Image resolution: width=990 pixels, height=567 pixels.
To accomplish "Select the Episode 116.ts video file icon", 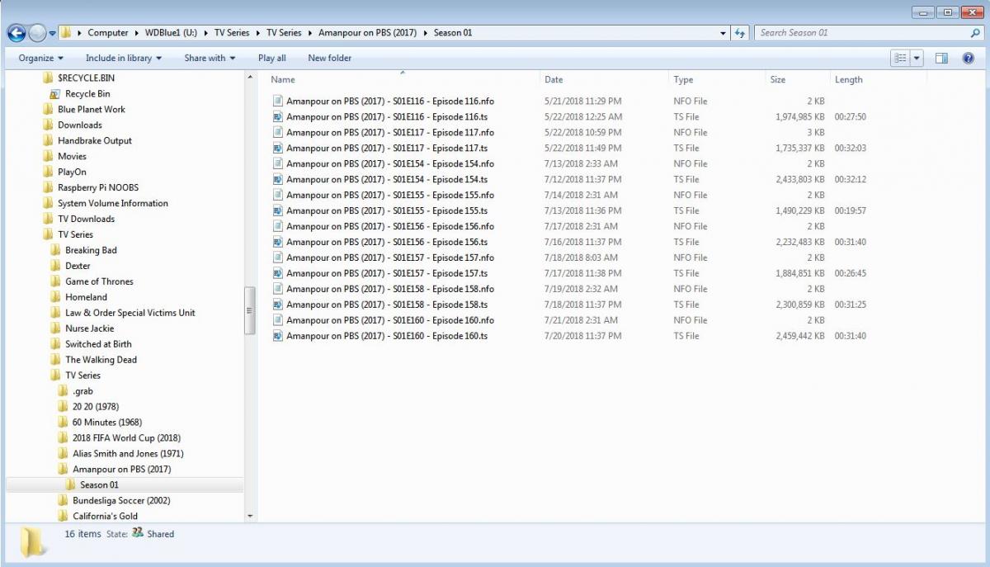I will click(278, 116).
